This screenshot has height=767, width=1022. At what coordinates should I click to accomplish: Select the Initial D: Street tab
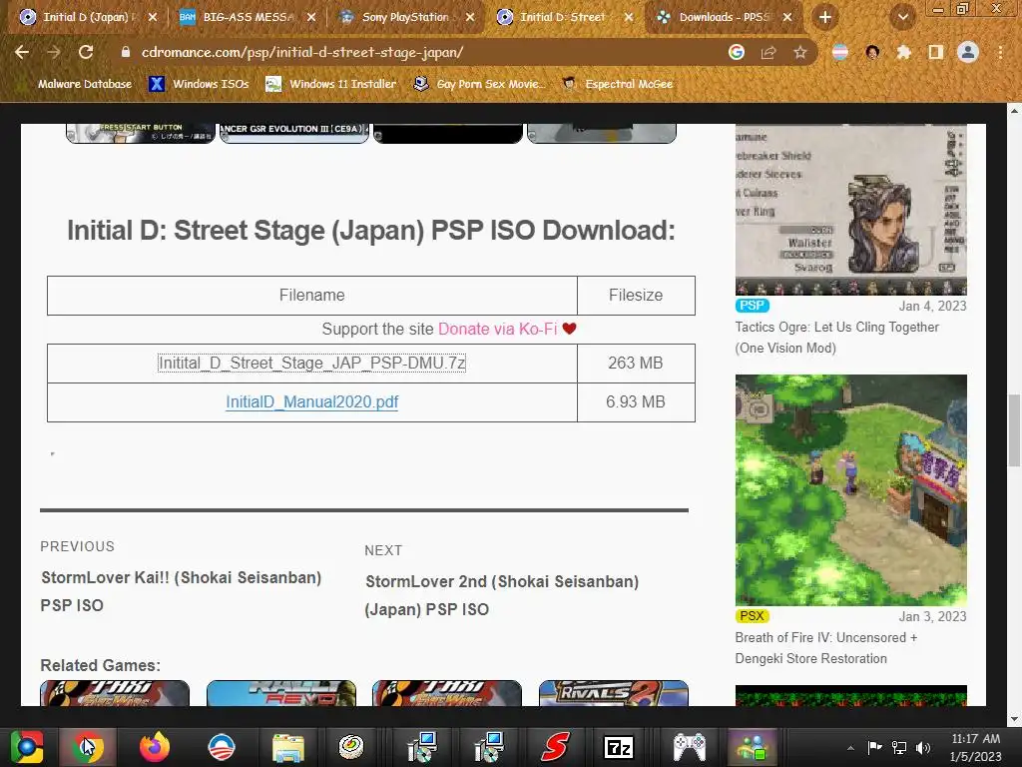point(562,17)
